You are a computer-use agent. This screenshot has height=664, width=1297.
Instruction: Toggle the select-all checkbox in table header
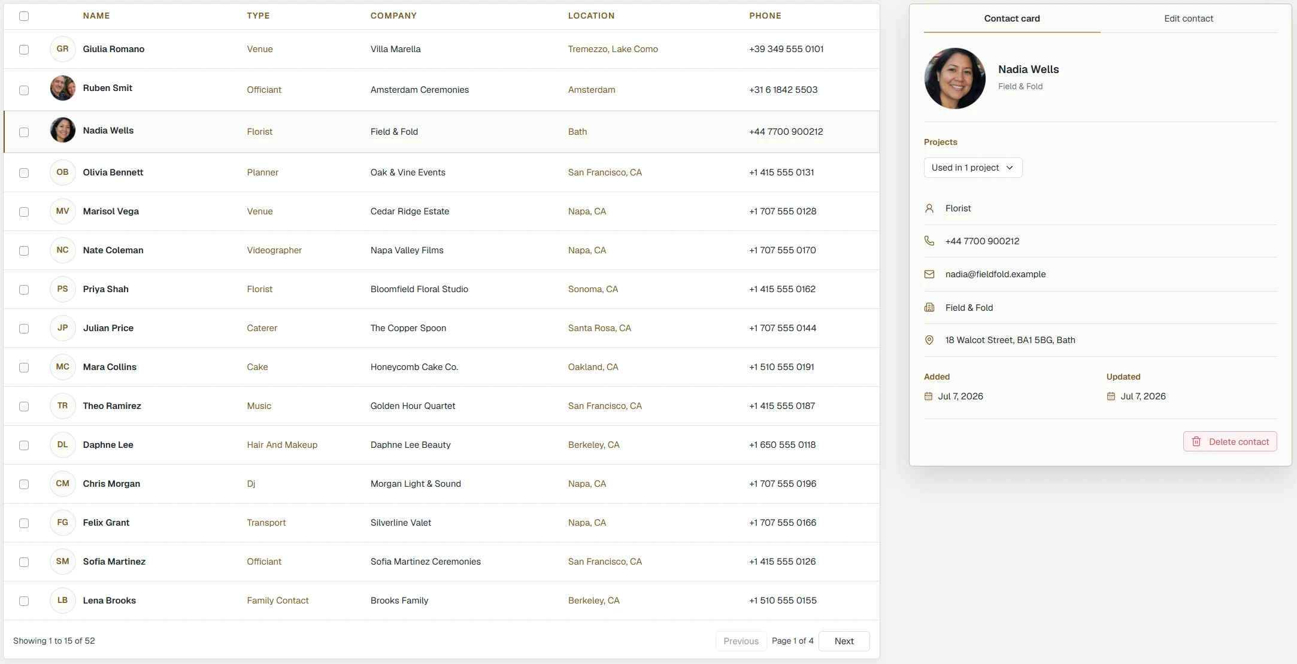pos(24,16)
